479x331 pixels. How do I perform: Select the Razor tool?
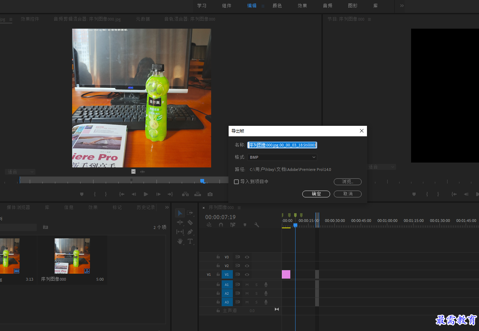(x=190, y=222)
